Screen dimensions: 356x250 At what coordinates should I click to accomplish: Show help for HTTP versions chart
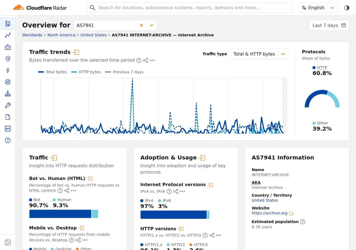205,236
